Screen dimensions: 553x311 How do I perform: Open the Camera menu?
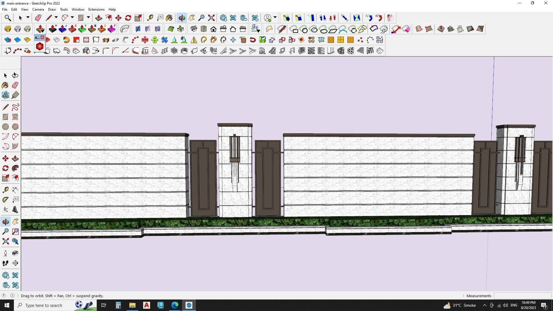coord(38,10)
